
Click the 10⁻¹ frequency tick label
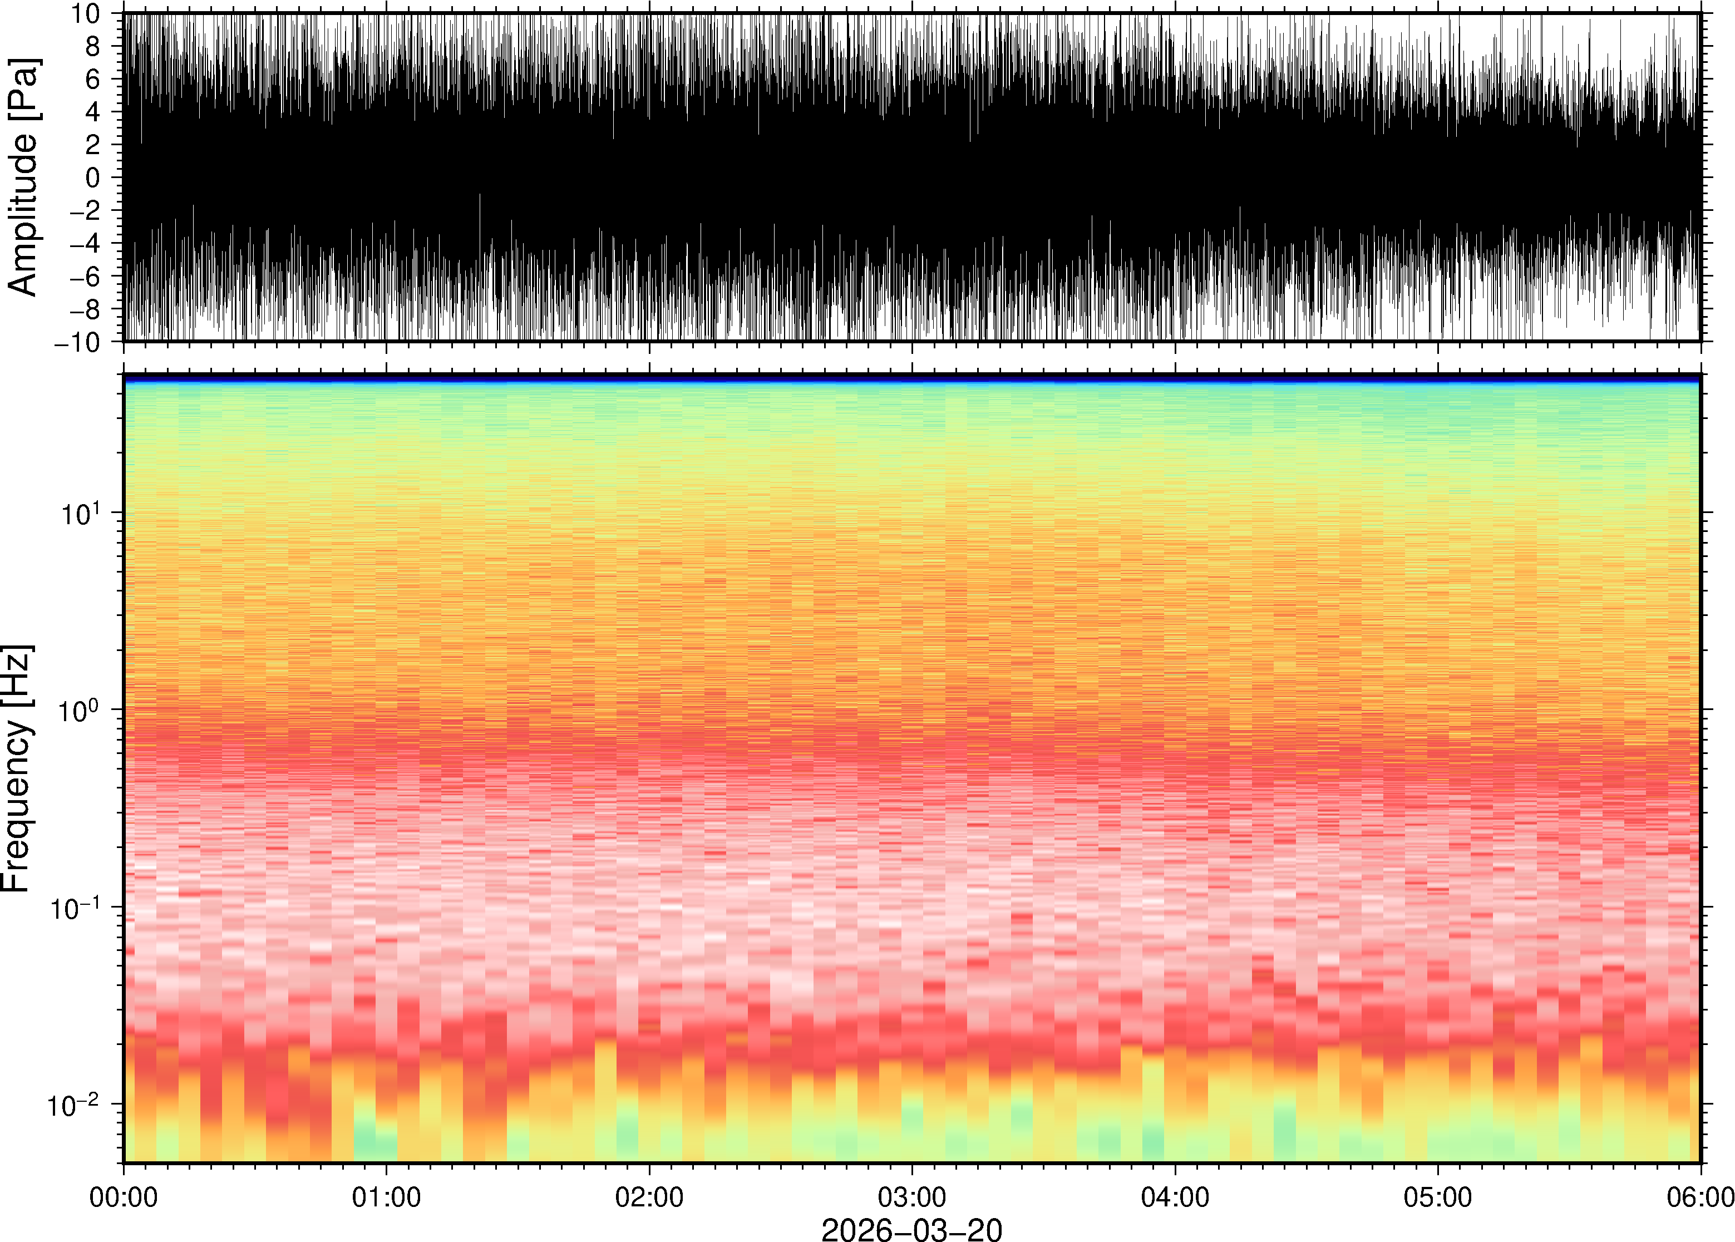tap(75, 909)
